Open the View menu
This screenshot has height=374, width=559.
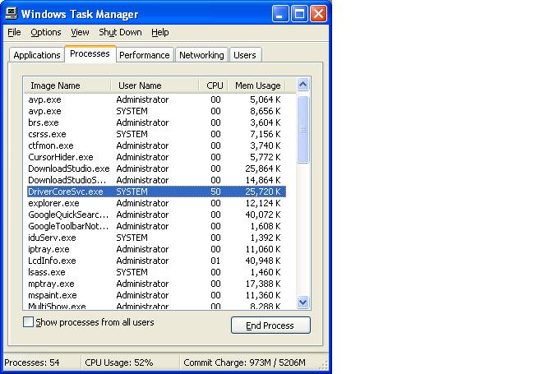click(80, 32)
